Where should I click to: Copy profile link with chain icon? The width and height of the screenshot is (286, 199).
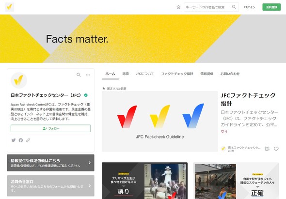coord(28,140)
